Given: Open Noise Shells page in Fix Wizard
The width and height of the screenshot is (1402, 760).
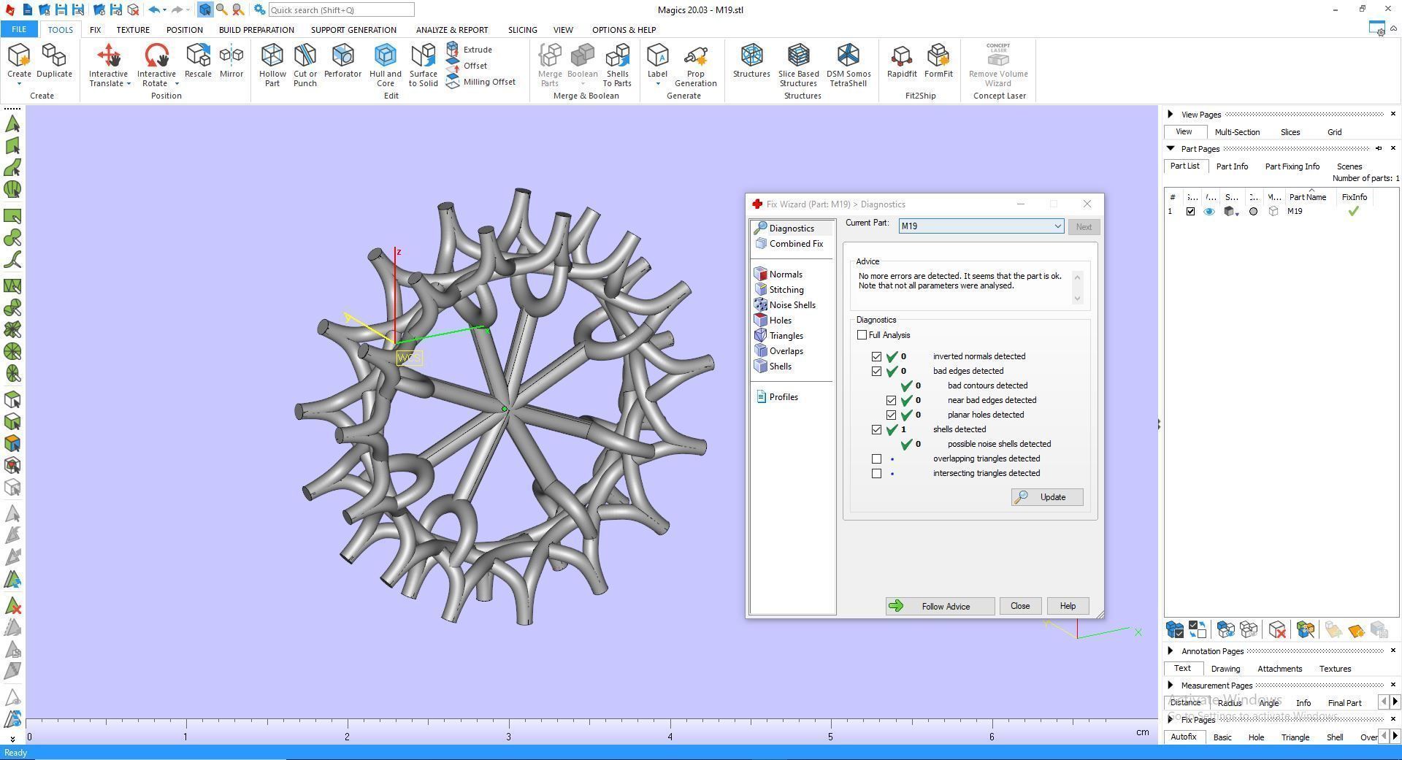Looking at the screenshot, I should point(785,305).
